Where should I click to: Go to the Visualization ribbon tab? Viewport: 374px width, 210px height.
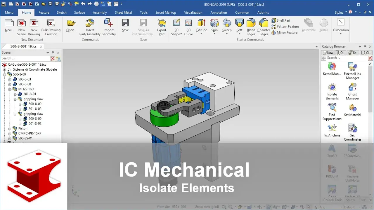(x=193, y=13)
